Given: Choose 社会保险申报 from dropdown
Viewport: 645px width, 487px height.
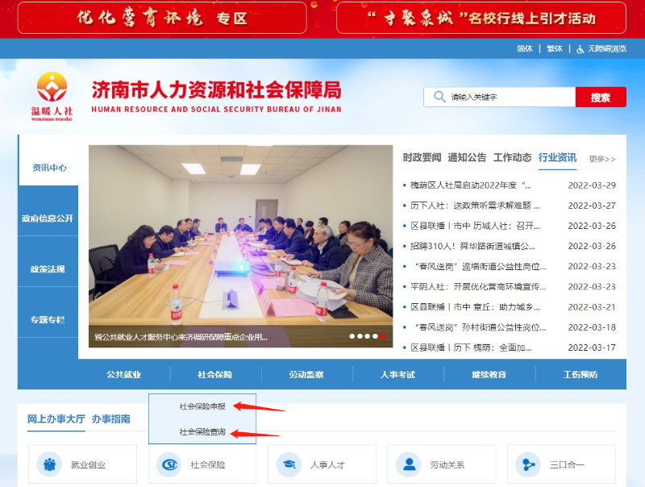Looking at the screenshot, I should pos(202,406).
